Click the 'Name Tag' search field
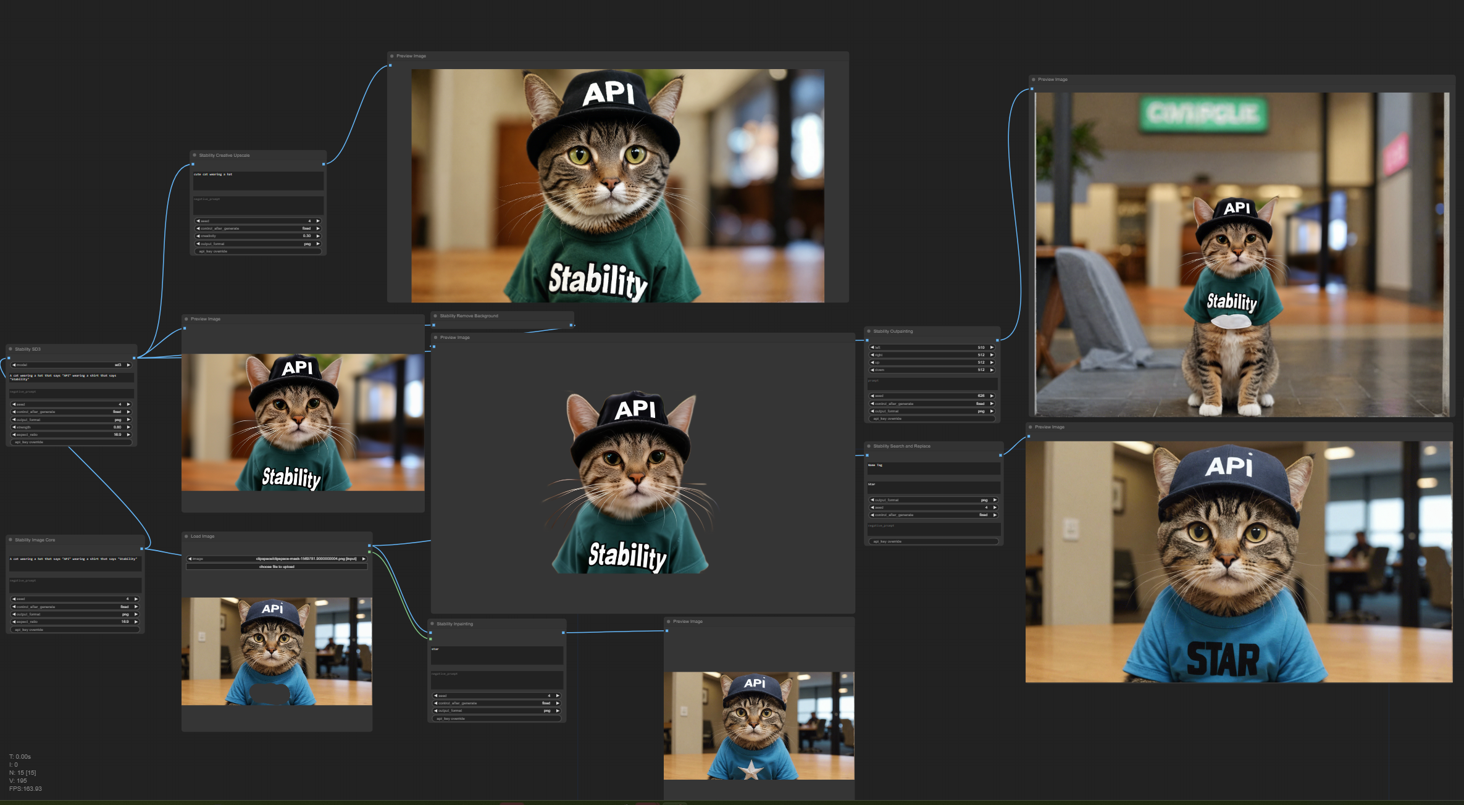Viewport: 1464px width, 805px height. (x=933, y=469)
